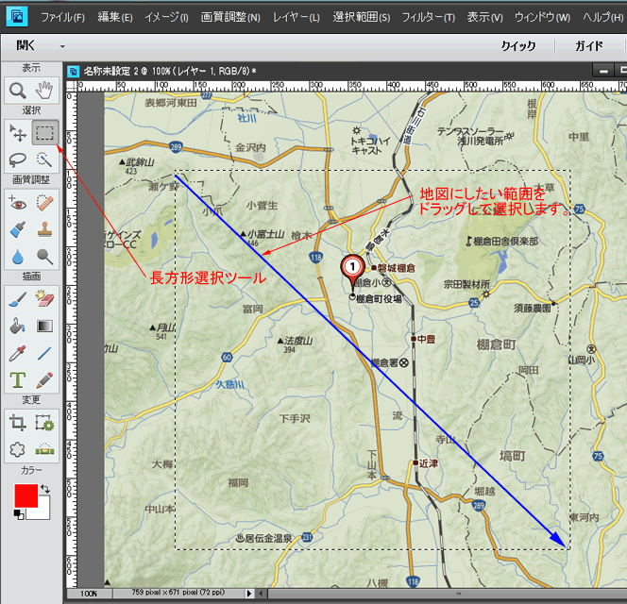Select the Blur tool (water drop)
This screenshot has height=604, width=627.
pyautogui.click(x=18, y=257)
